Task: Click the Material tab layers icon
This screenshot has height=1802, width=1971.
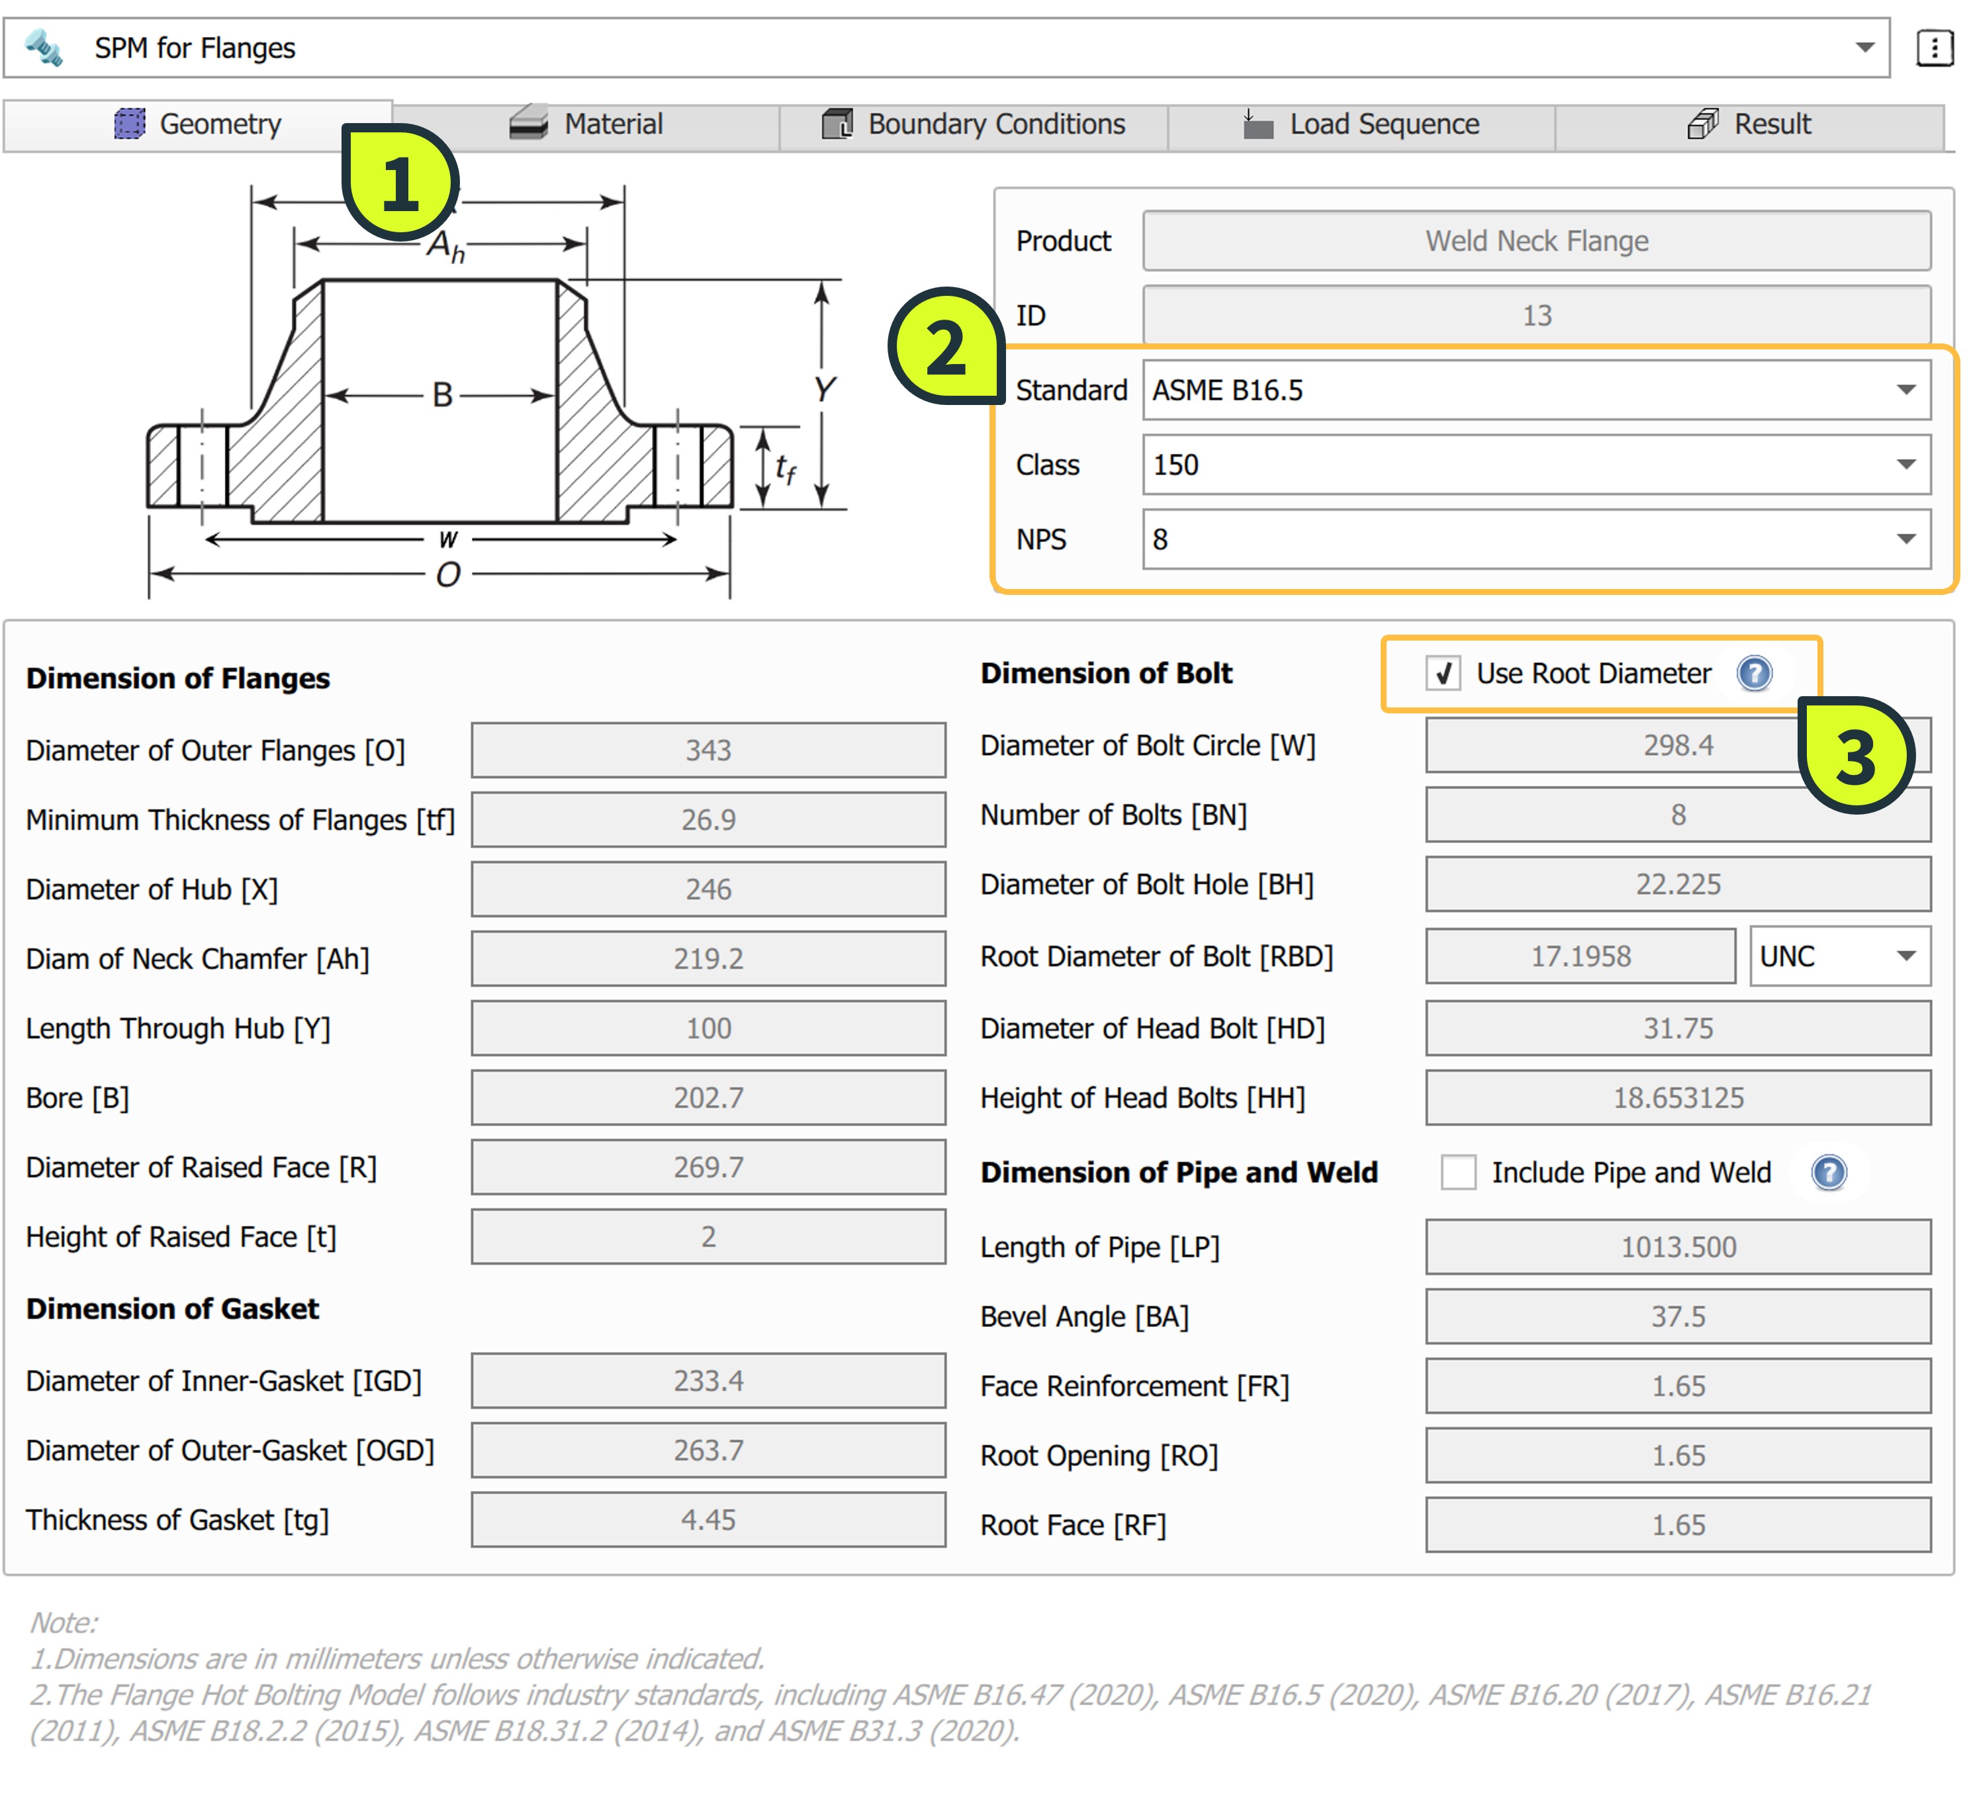Action: tap(529, 124)
